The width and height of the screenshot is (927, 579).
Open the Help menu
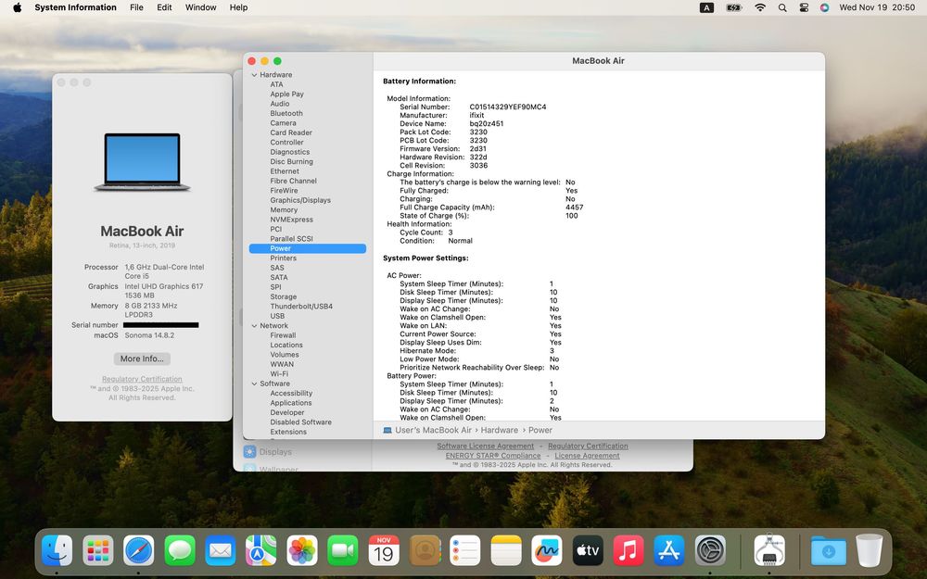point(238,7)
